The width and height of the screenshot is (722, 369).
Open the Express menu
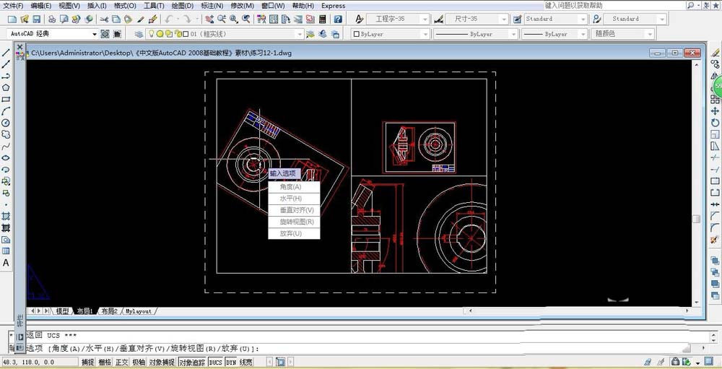coord(333,6)
